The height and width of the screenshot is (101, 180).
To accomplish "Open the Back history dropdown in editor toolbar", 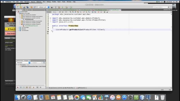I will (x=64, y=12).
